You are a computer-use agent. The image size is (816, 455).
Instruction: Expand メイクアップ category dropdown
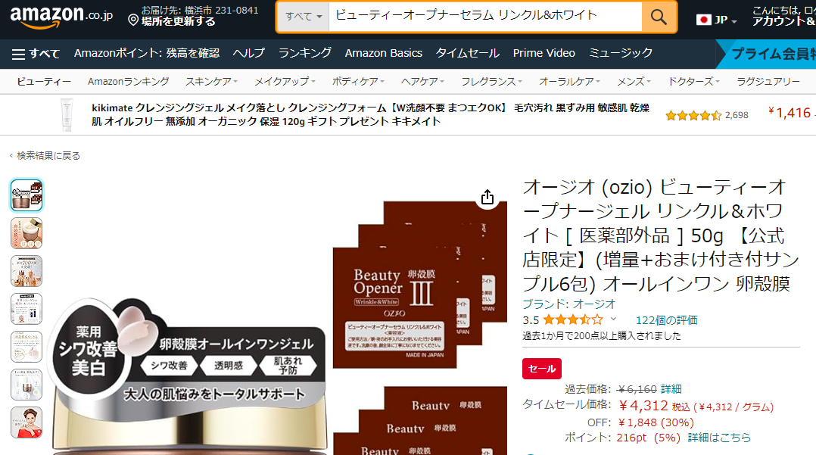click(x=285, y=81)
